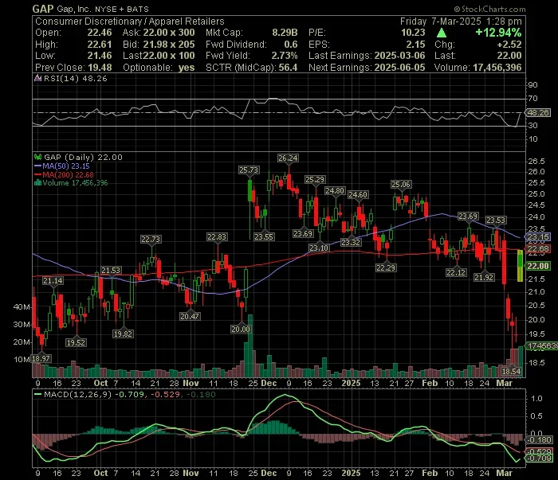Click the green MACD legend line marker
Viewport: 558px width, 480px height.
(37, 394)
